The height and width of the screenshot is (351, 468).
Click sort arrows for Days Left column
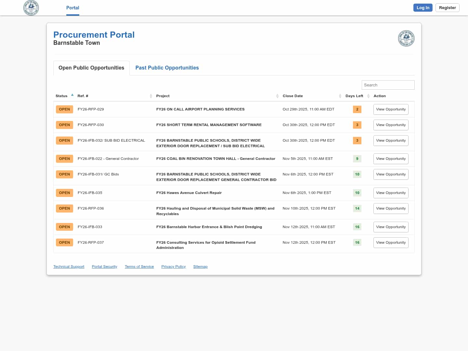(368, 96)
